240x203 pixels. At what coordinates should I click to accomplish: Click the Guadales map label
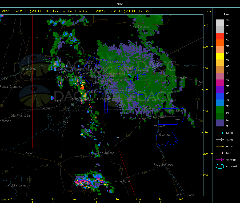coord(142,57)
